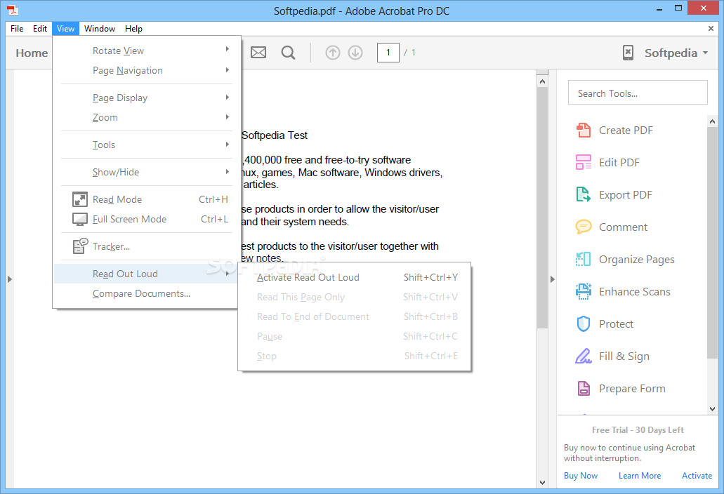Viewport: 724px width, 494px height.
Task: Click the Full Screen Mode monitor icon
Action: pyautogui.click(x=80, y=219)
